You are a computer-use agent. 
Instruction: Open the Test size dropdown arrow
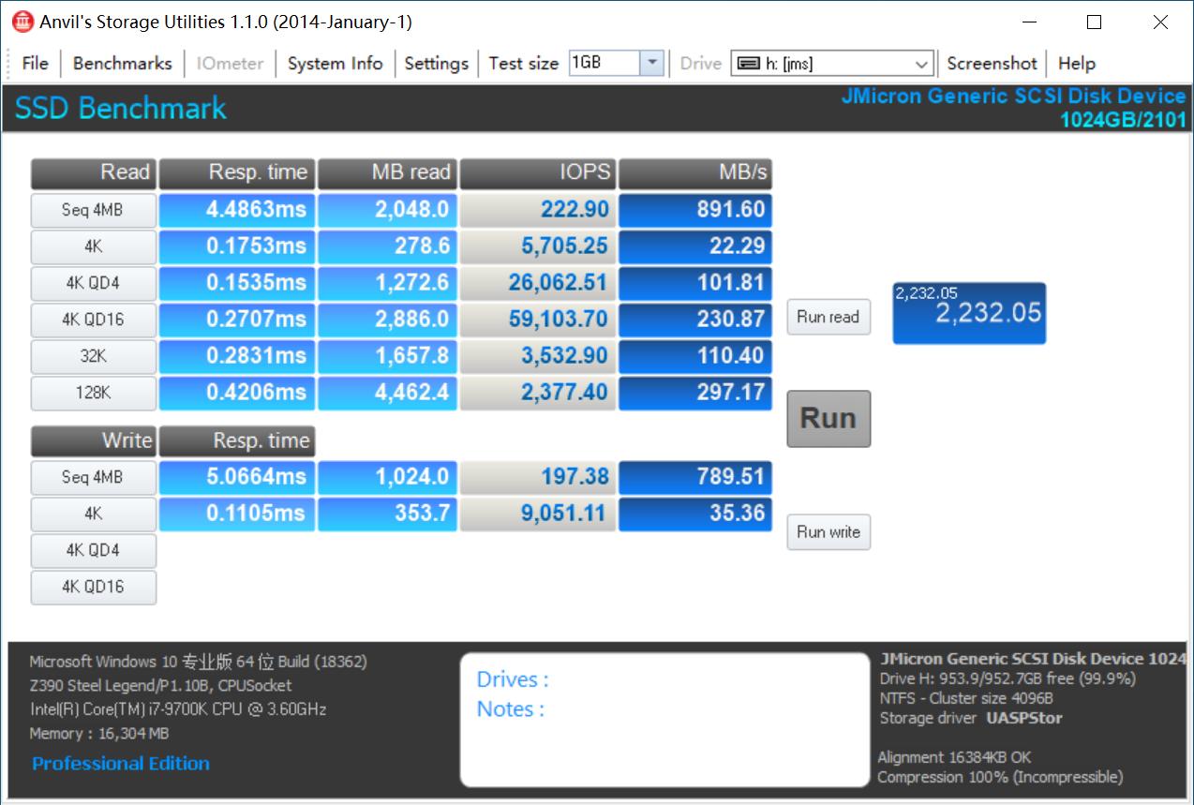pos(652,64)
